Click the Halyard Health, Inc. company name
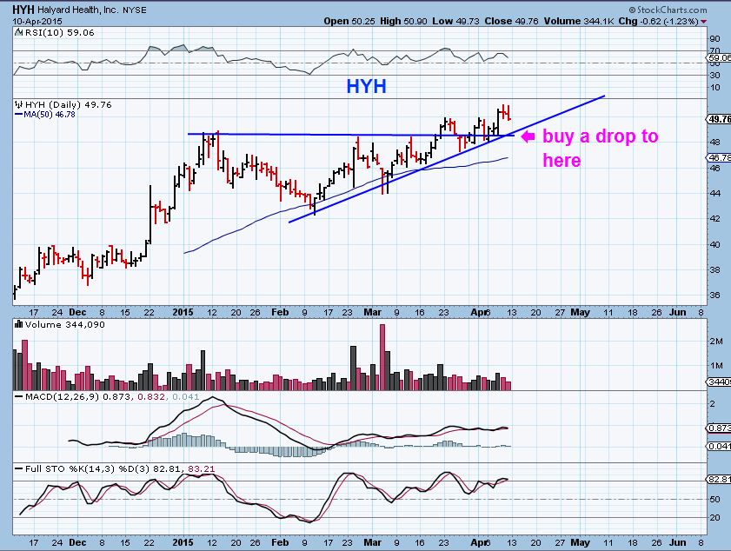 pos(78,10)
